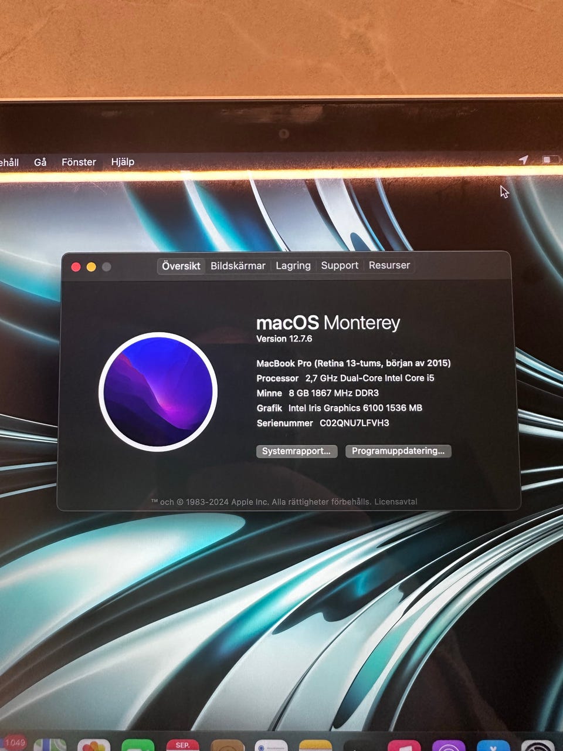The height and width of the screenshot is (751, 563).
Task: Open Programuppdatering... for software updates
Action: click(x=398, y=451)
